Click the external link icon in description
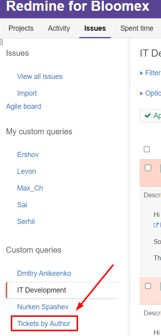161x336 pixels. tap(156, 225)
